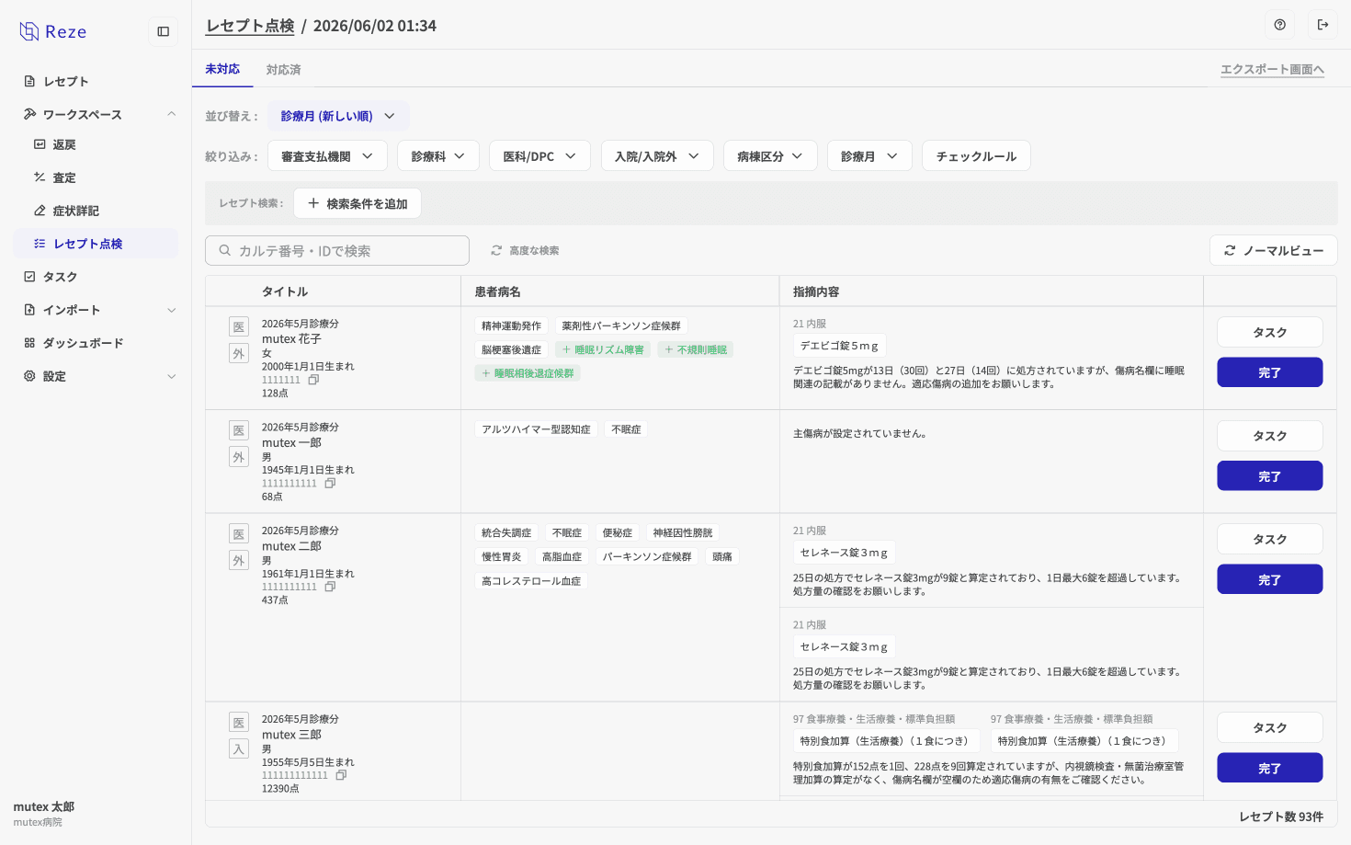Click the plus icon in 検索条件を追加
The width and height of the screenshot is (1351, 845).
coord(313,203)
